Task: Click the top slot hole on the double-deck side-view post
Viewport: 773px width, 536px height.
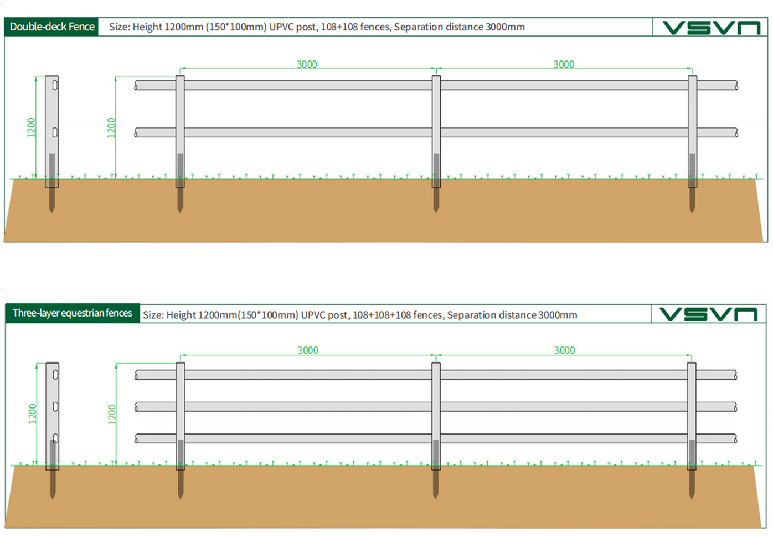Action: (x=55, y=85)
